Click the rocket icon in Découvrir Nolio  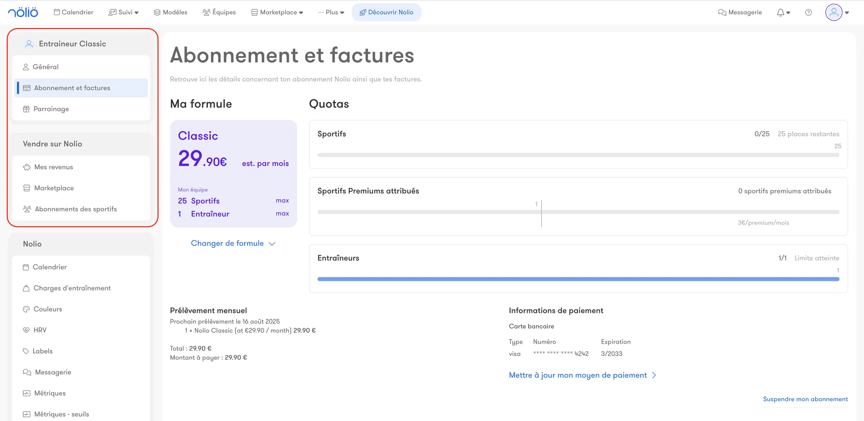363,13
